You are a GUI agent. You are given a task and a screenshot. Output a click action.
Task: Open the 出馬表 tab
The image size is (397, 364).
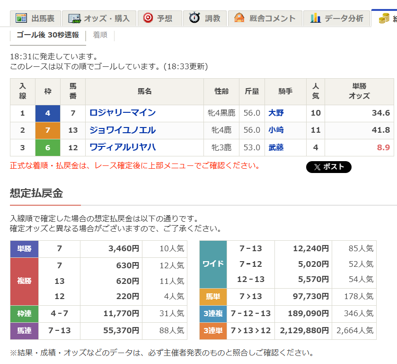tap(35, 18)
